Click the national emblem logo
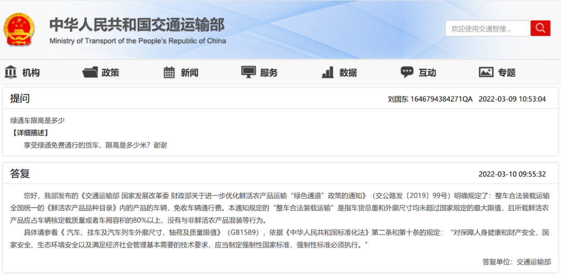 [x=19, y=29]
